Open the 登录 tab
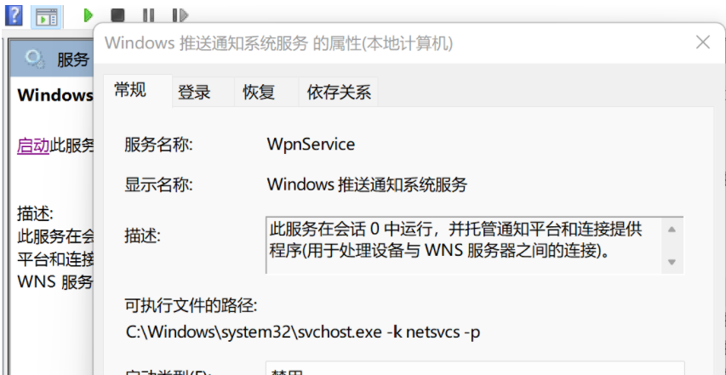This screenshot has height=375, width=726. point(194,92)
